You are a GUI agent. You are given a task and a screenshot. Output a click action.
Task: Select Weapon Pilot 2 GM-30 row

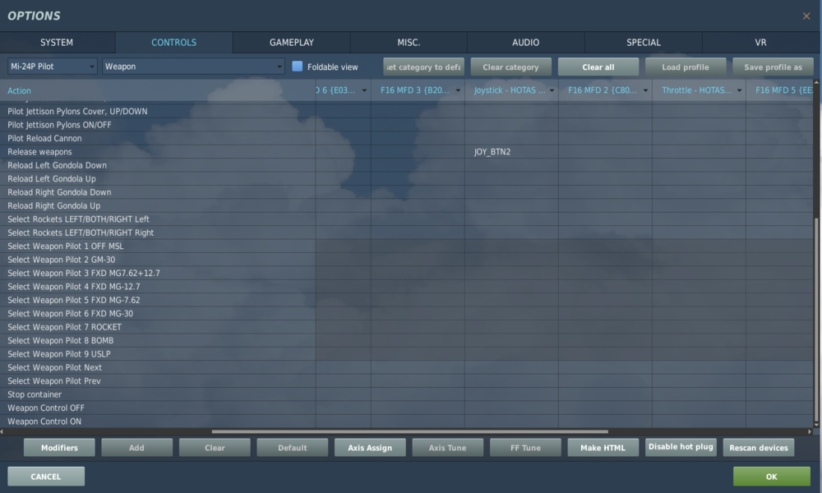tap(157, 260)
